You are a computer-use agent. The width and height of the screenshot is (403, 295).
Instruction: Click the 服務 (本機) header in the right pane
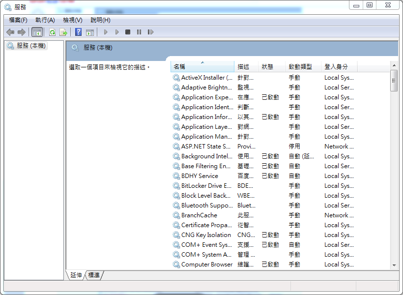point(98,48)
